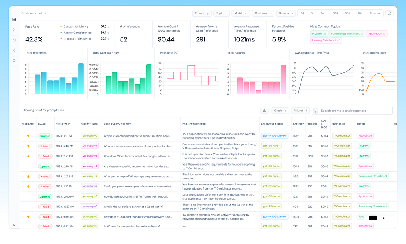Click the play icon in the left sidebar
This screenshot has width=406, height=244.
click(x=14, y=30)
